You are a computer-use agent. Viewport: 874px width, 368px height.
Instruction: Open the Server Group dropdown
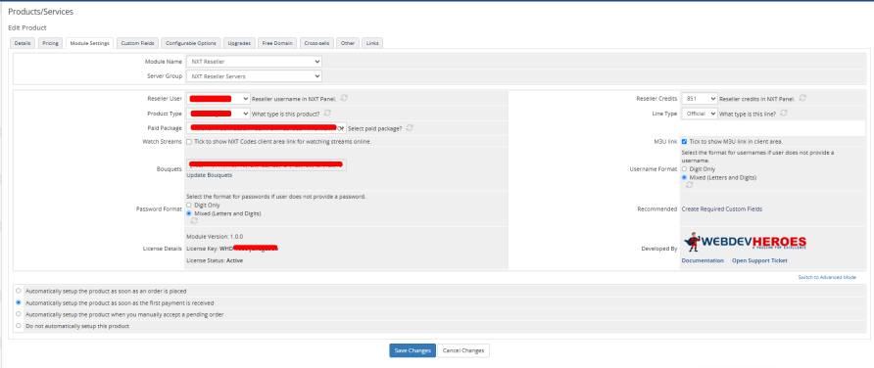click(x=254, y=76)
